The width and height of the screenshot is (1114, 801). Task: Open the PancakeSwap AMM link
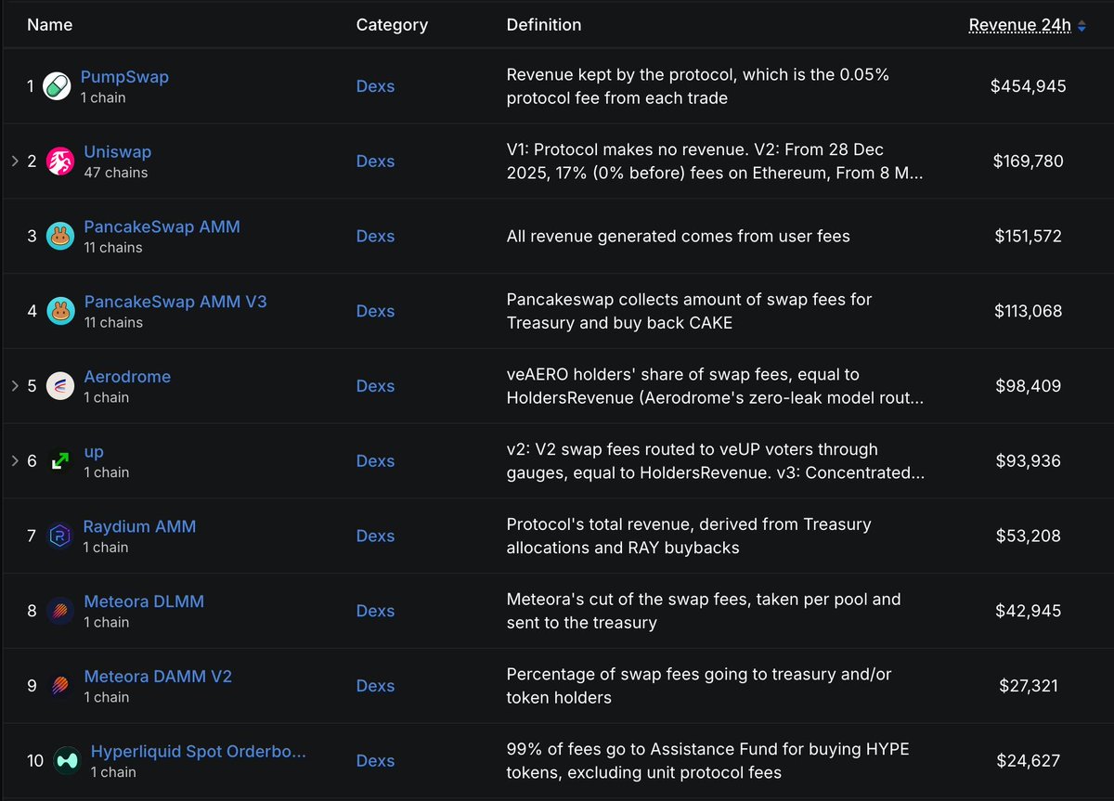[x=162, y=227]
